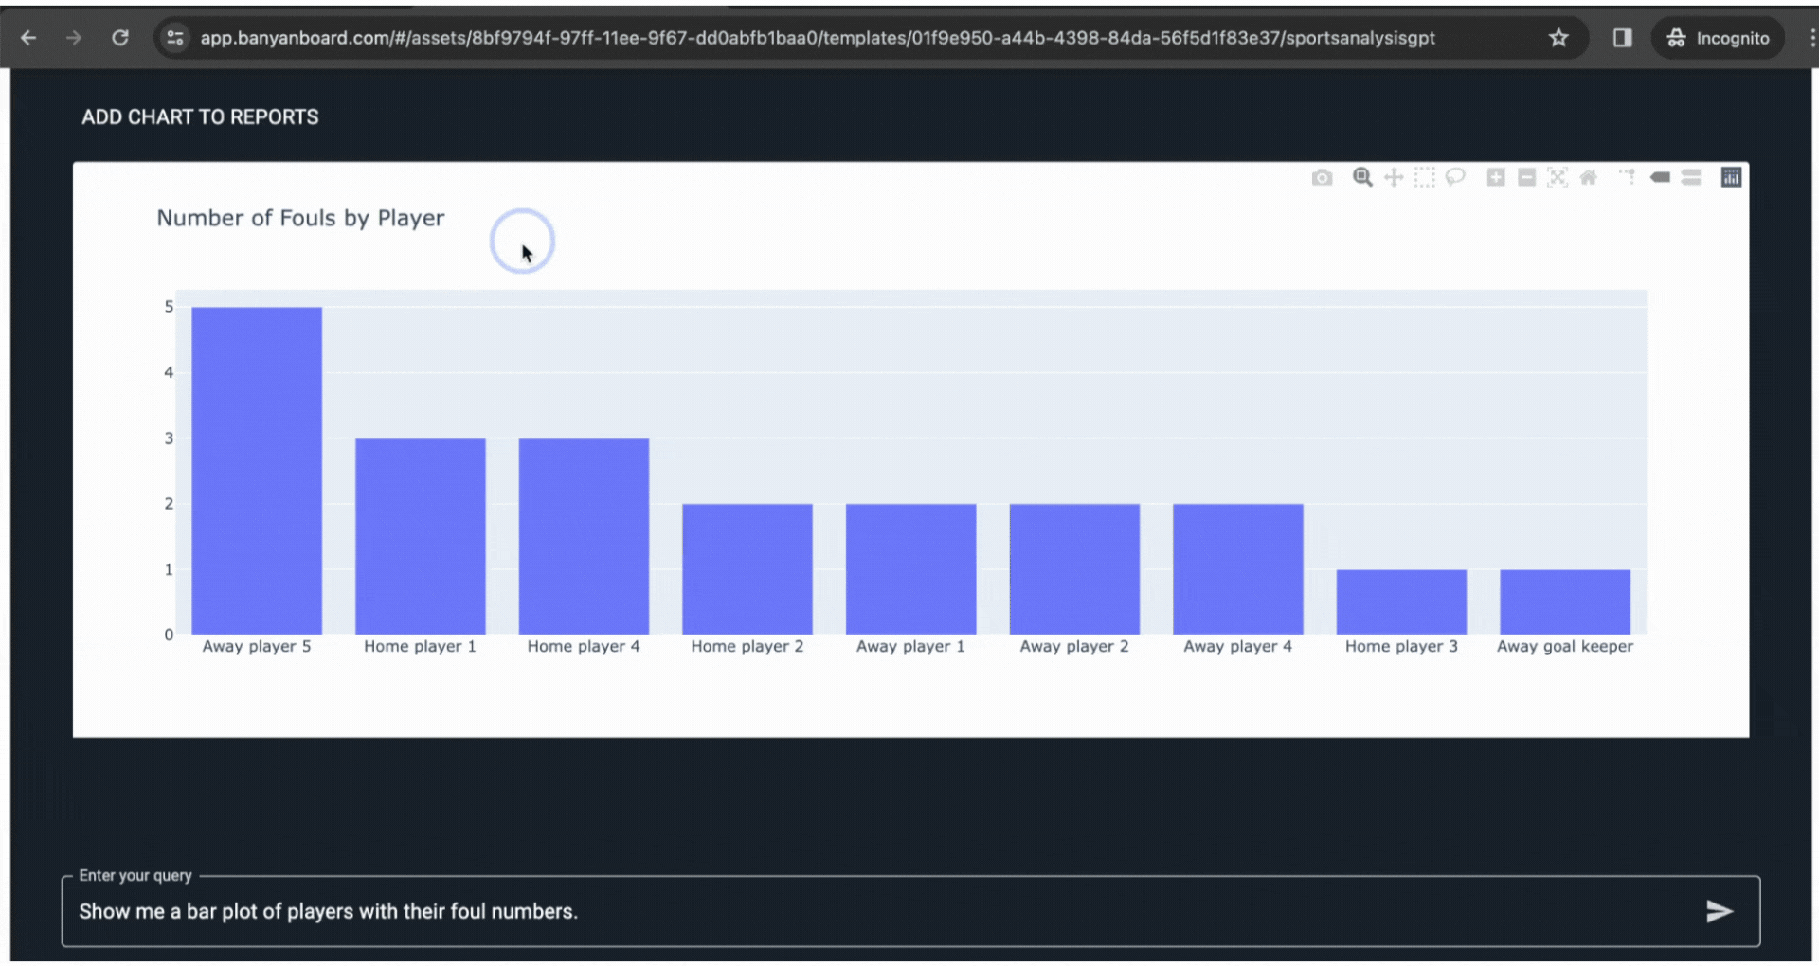Image resolution: width=1819 pixels, height=966 pixels.
Task: Choose the Box Select tool
Action: [x=1425, y=177]
